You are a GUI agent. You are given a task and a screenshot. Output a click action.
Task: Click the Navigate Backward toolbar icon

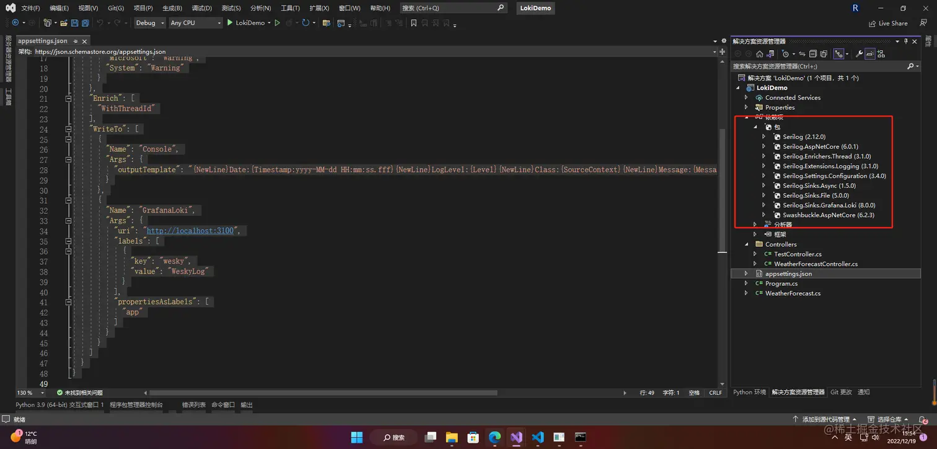pos(15,23)
